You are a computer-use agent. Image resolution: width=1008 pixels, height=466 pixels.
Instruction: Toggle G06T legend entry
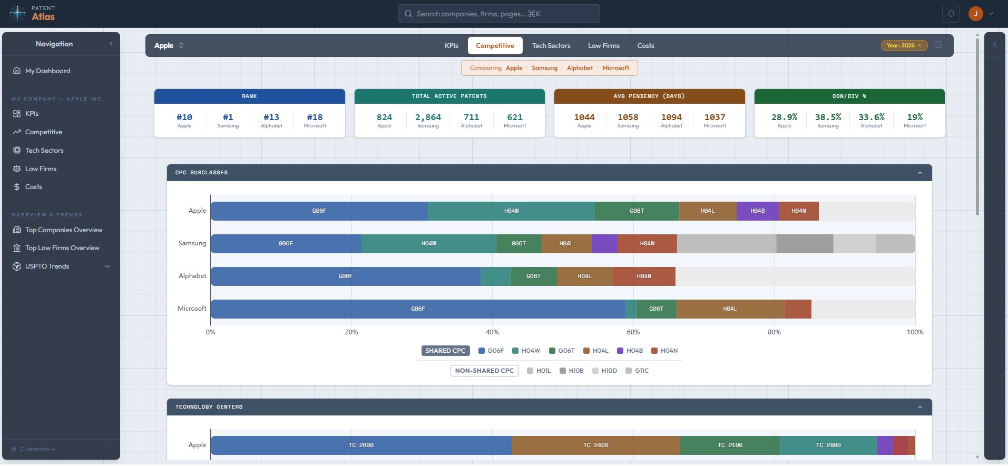click(x=562, y=351)
